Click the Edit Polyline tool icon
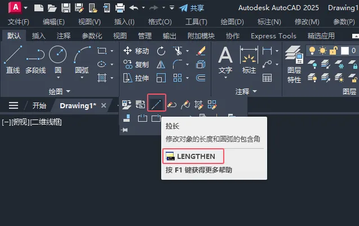 pyautogui.click(x=172, y=105)
